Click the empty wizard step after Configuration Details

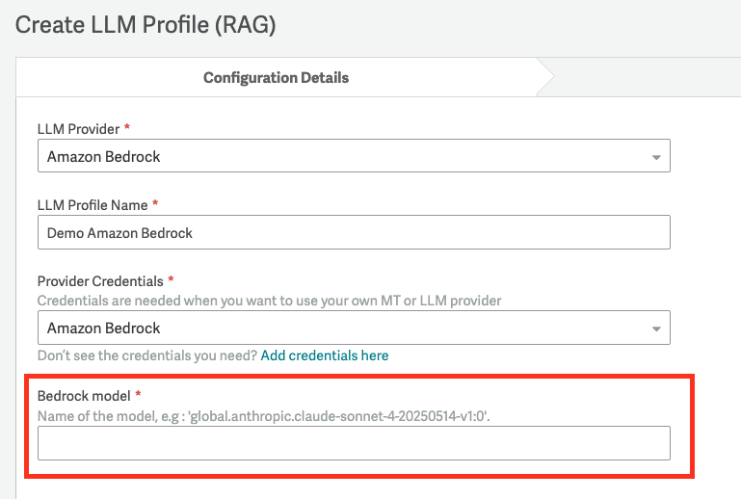pos(646,77)
